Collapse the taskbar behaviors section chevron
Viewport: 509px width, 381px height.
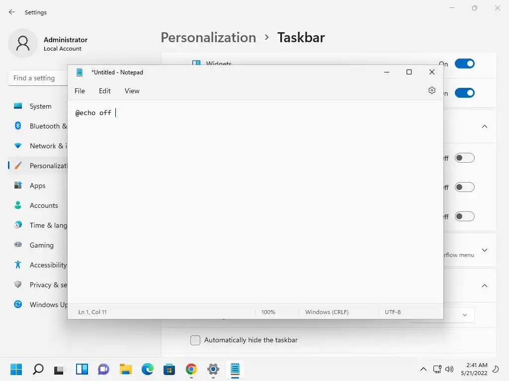click(484, 285)
